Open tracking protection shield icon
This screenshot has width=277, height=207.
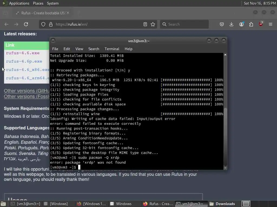(x=43, y=24)
